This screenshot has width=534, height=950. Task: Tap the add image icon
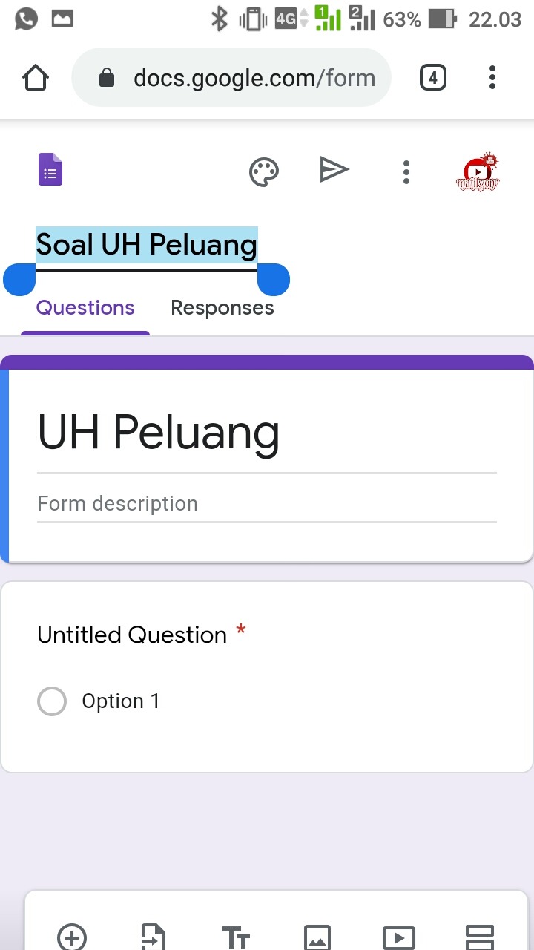(x=317, y=937)
